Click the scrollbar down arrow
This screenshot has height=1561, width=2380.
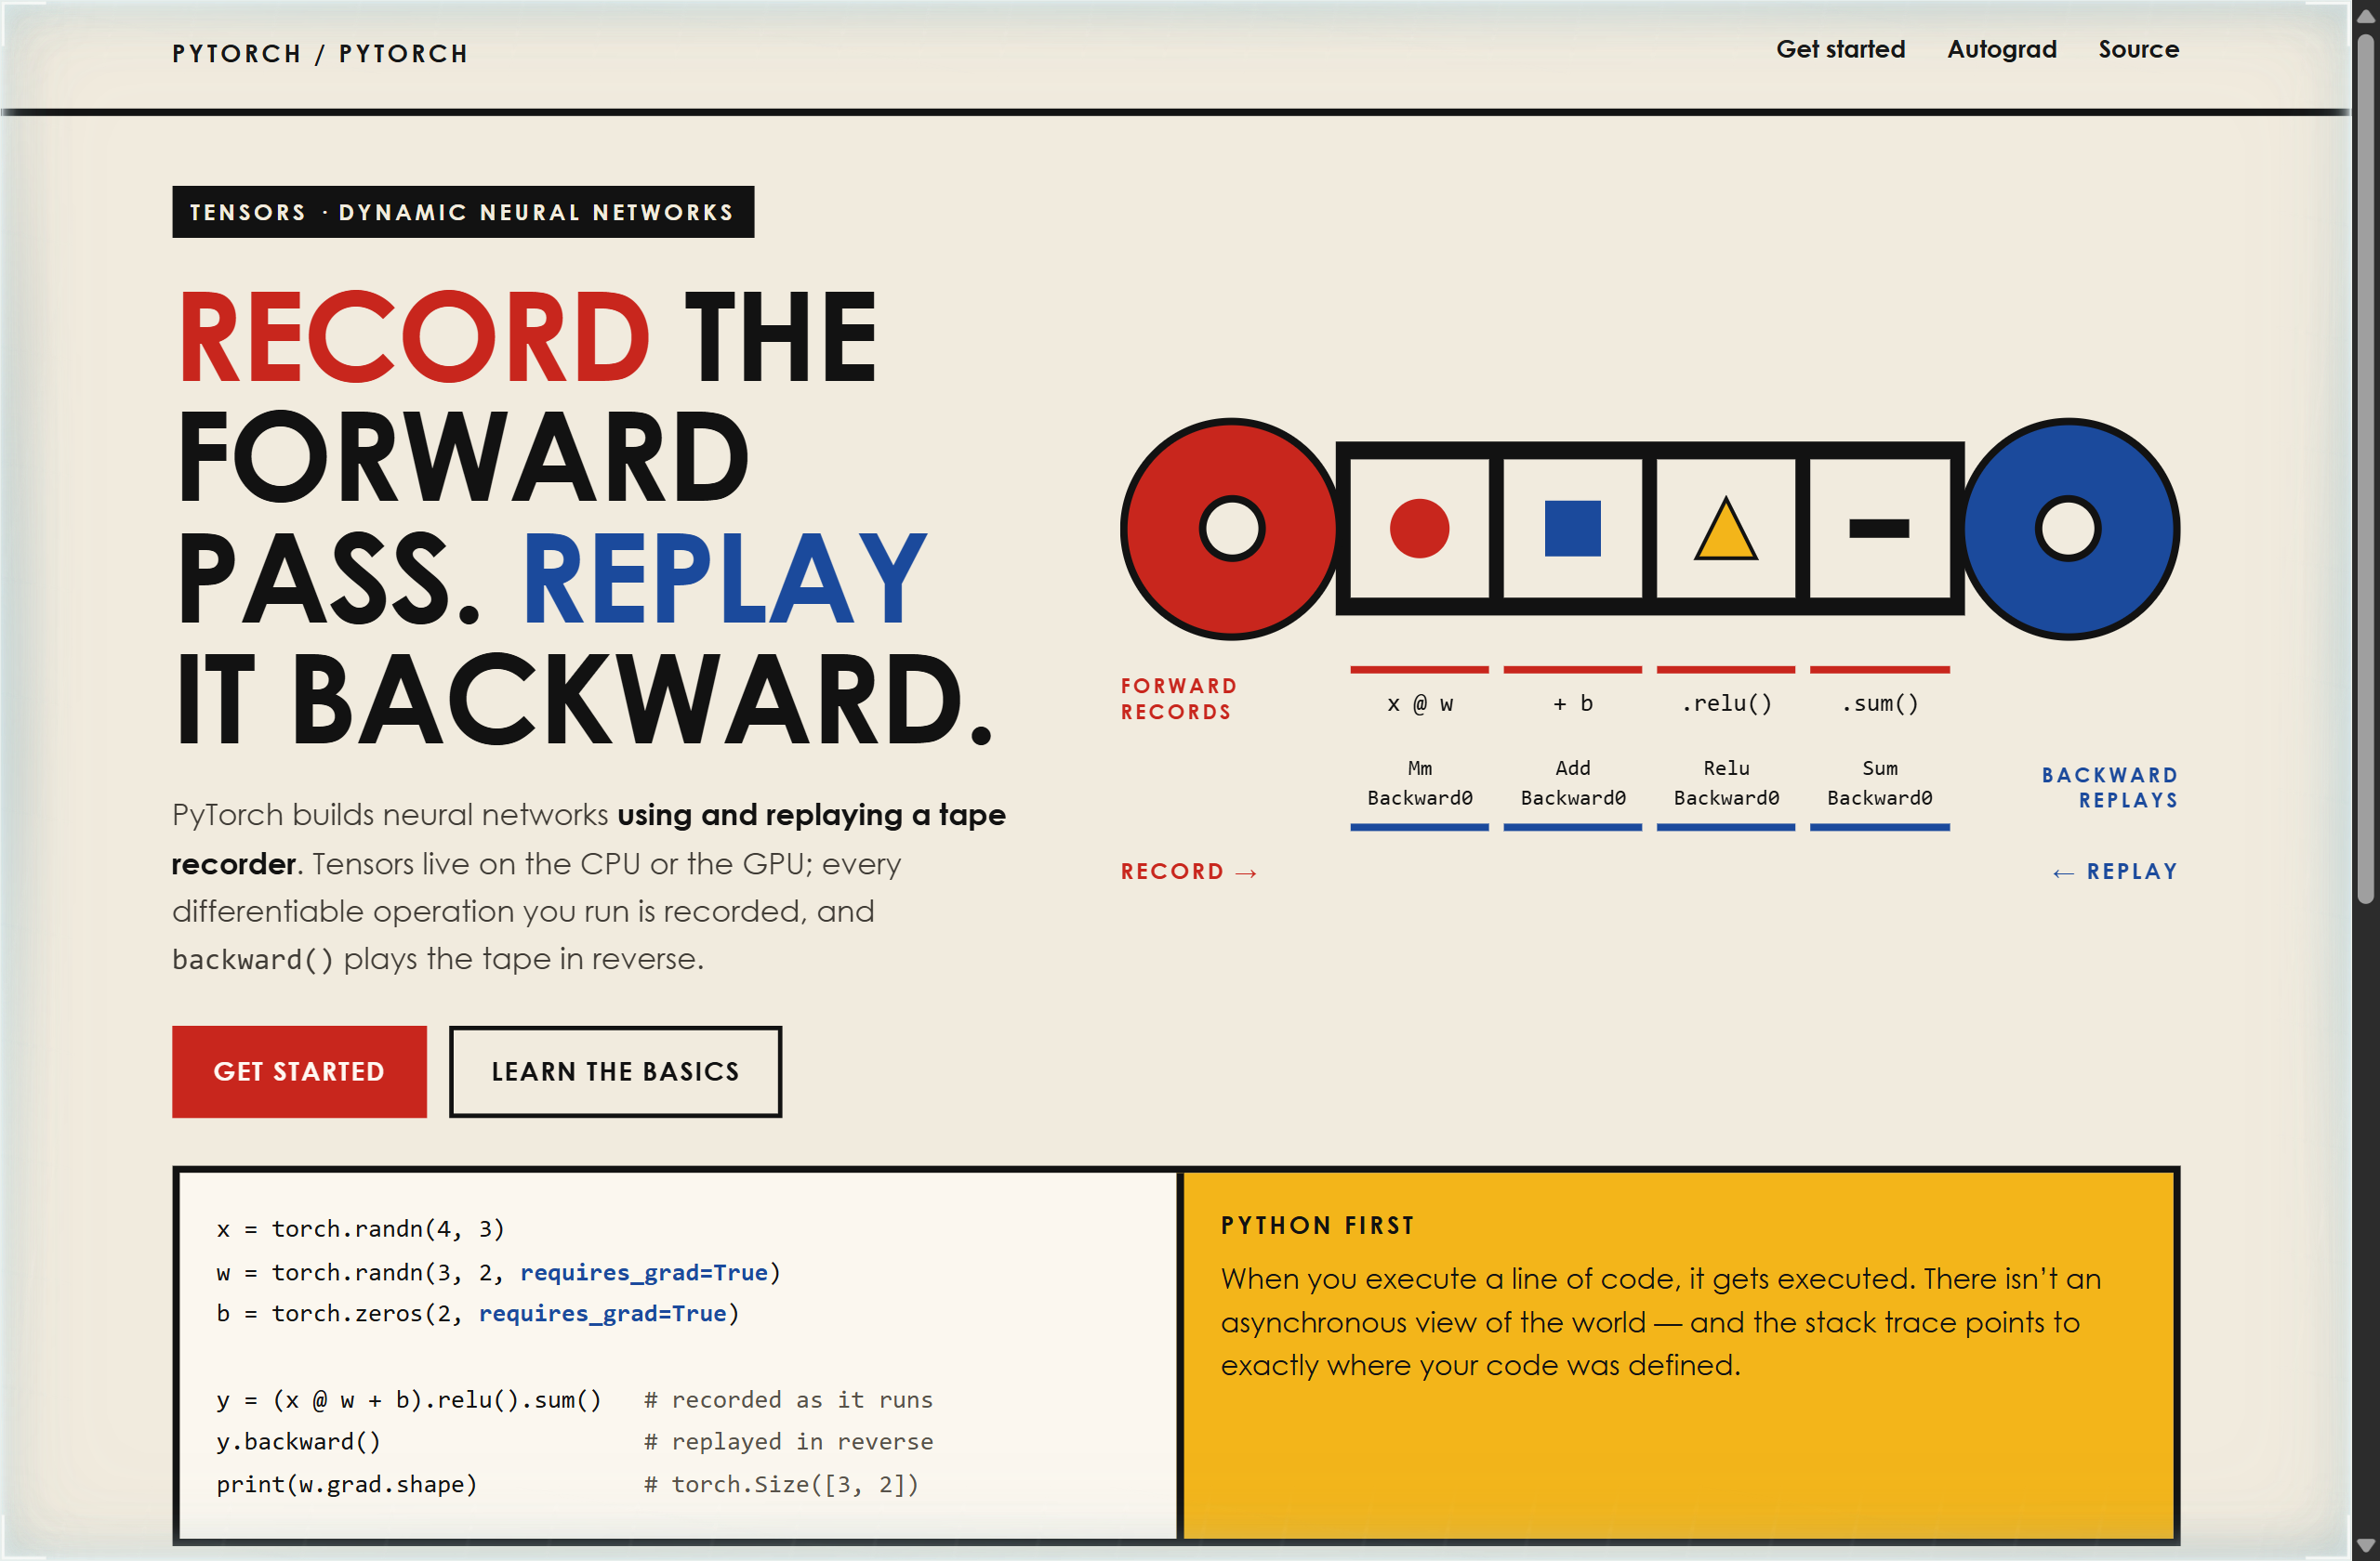(2365, 1546)
